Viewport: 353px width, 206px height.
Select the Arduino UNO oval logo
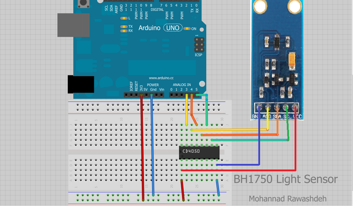(173, 27)
